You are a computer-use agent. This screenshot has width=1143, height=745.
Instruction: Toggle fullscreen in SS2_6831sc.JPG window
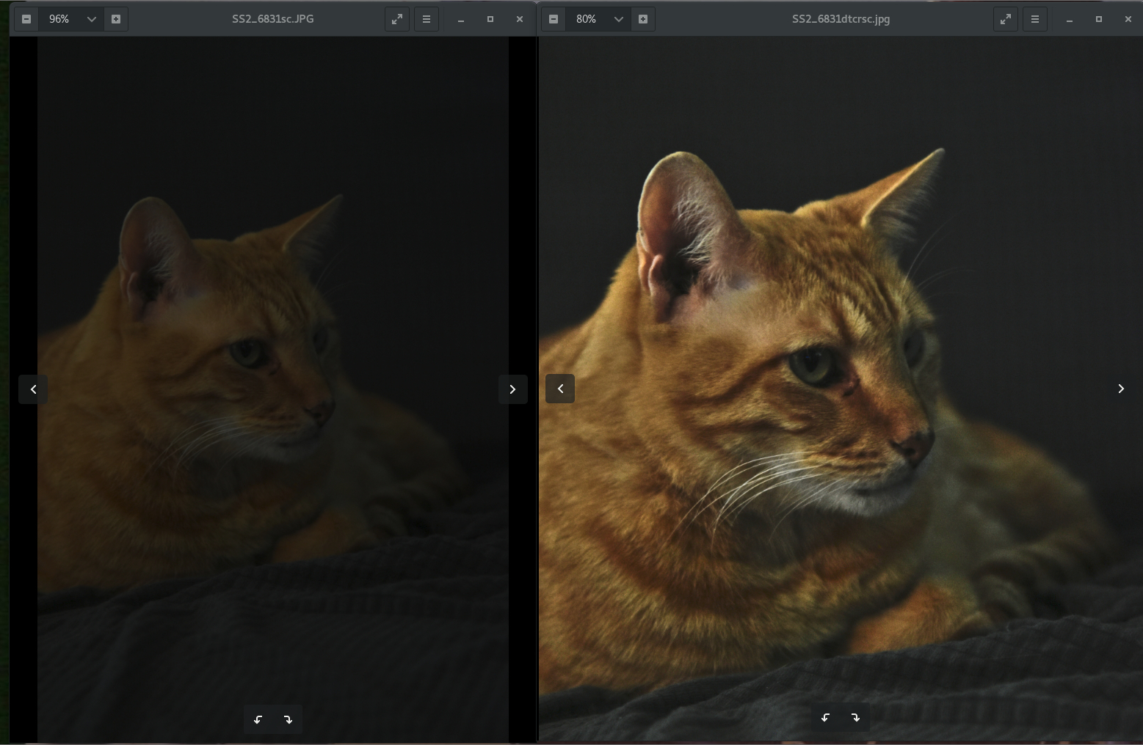397,19
